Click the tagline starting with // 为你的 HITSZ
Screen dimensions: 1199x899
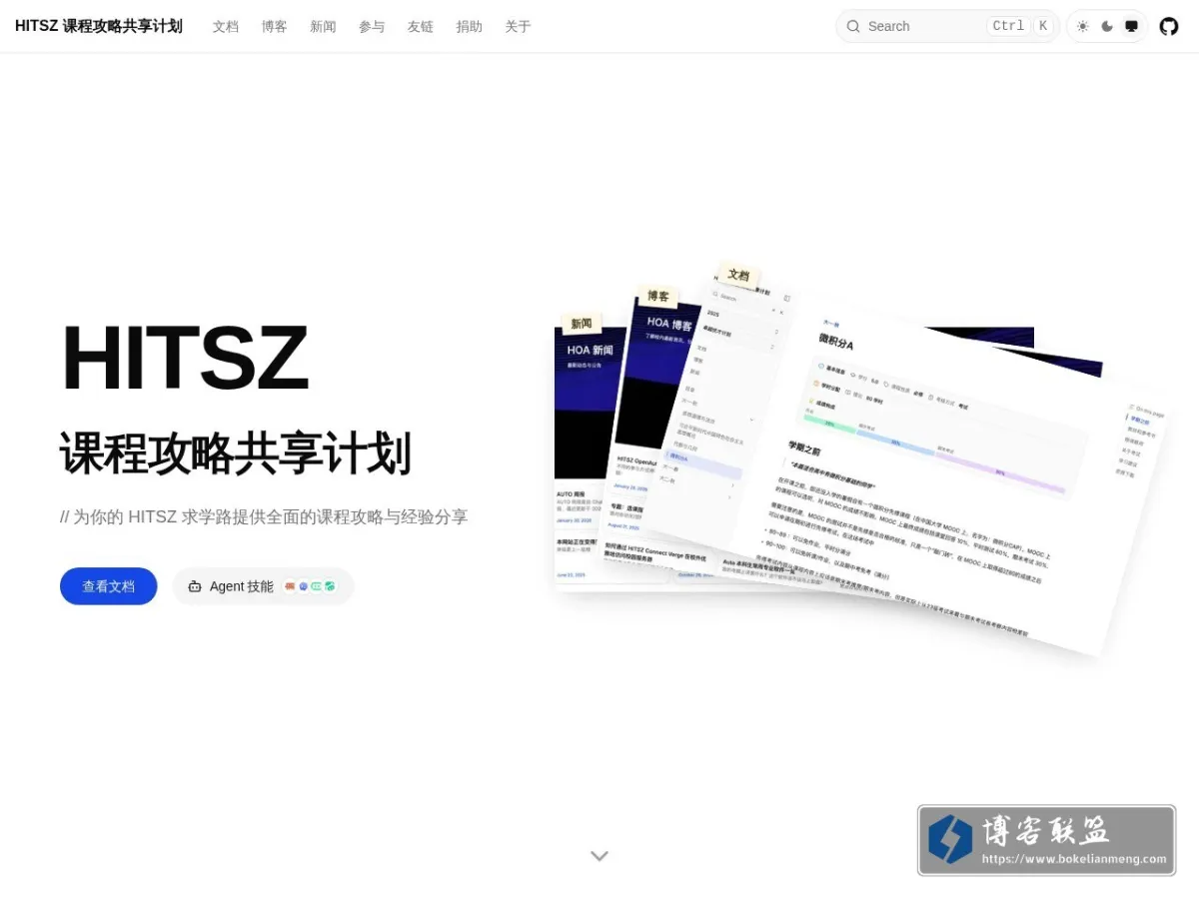[264, 517]
